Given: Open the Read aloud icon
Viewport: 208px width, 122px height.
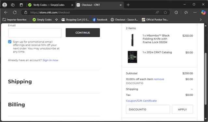Looking at the screenshot, I should (157, 12).
